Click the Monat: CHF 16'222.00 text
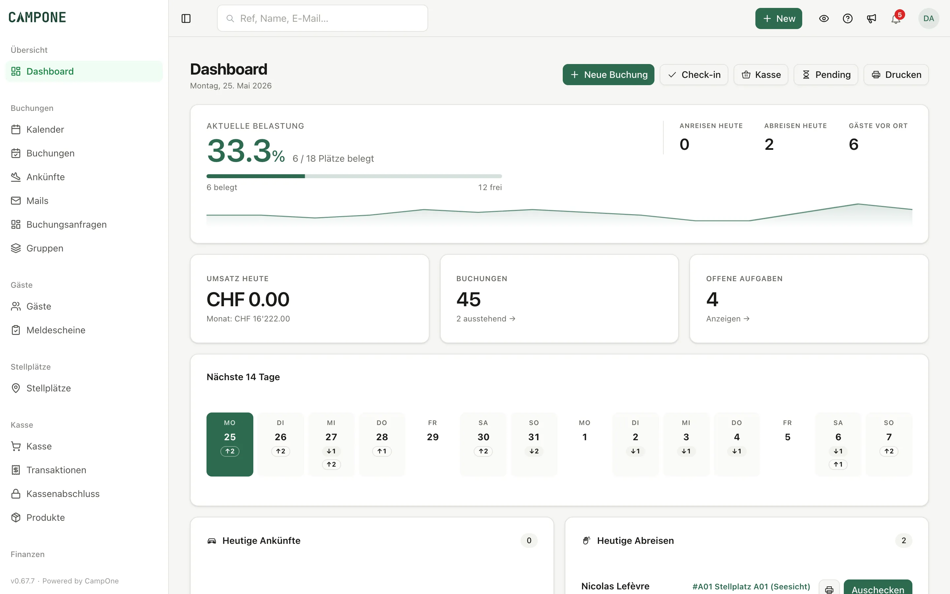Screen dimensions: 950x594 point(248,318)
